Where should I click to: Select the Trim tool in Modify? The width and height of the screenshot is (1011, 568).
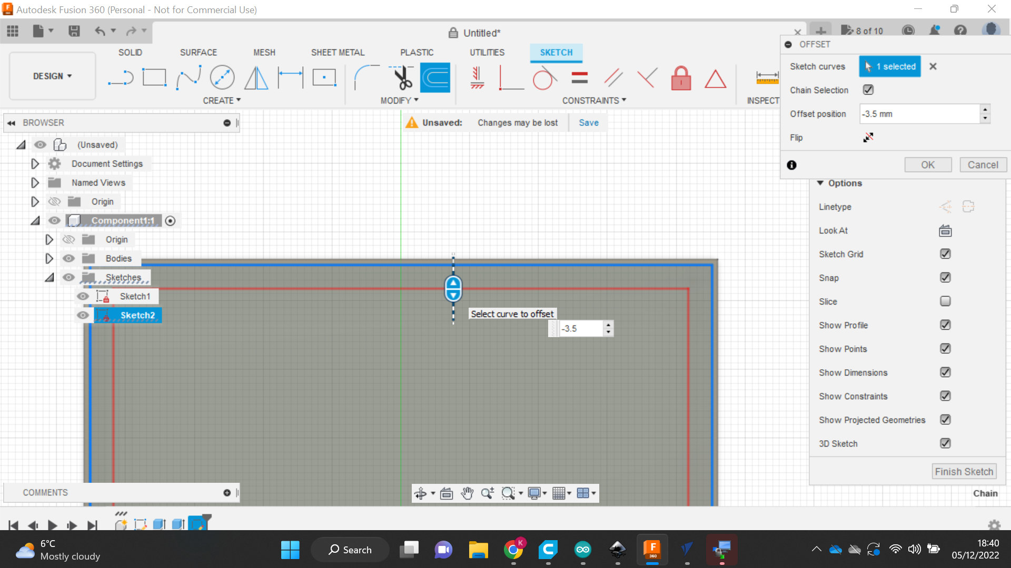pos(401,78)
